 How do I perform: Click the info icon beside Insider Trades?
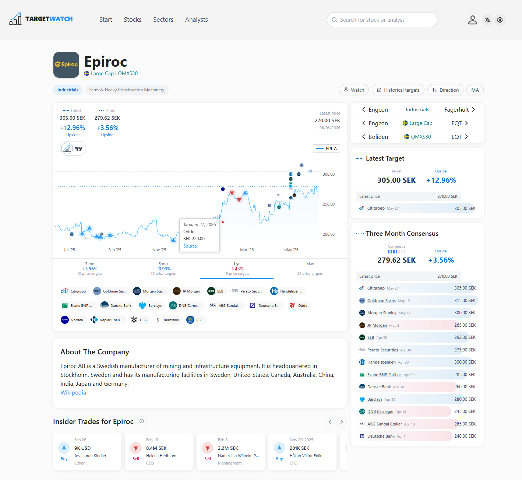(142, 421)
